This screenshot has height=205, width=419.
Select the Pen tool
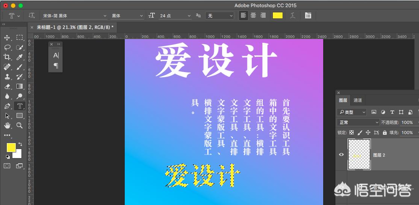[x=7, y=106]
